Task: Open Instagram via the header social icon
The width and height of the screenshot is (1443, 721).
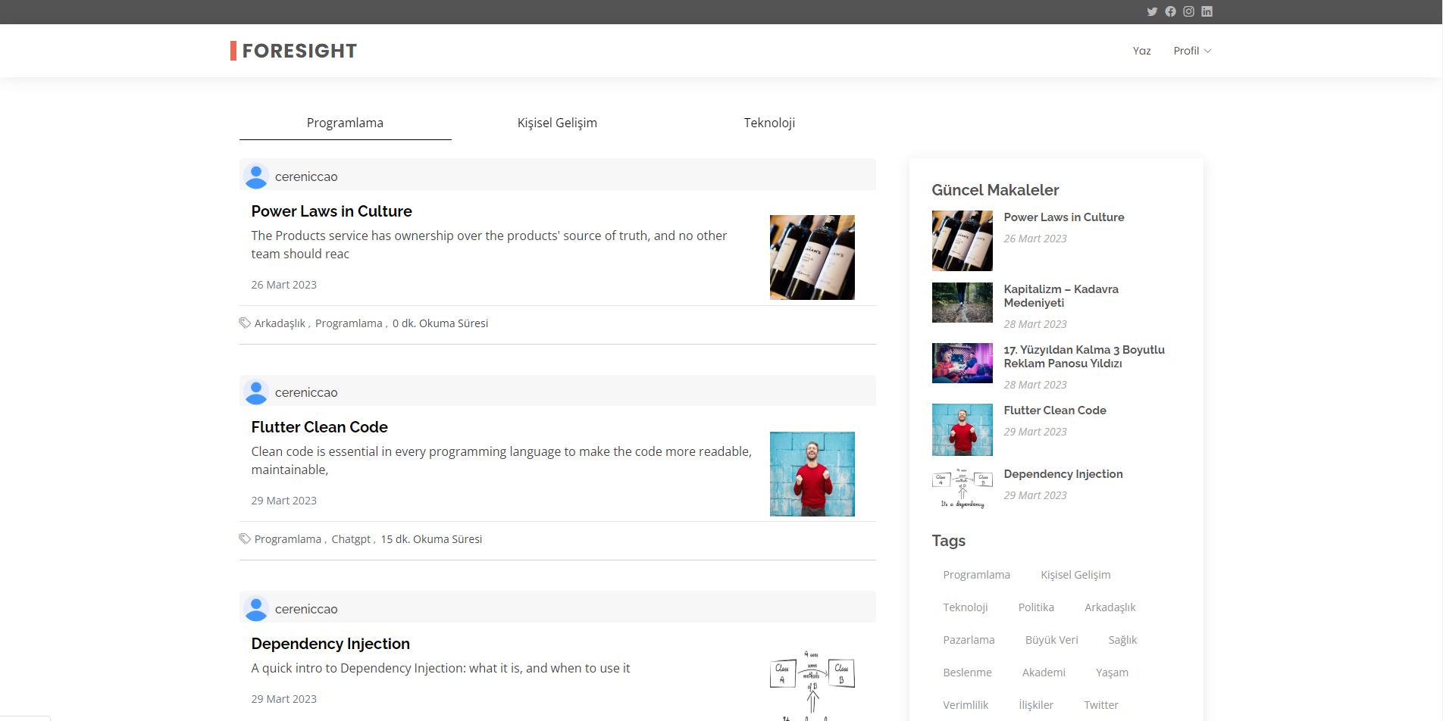Action: pos(1188,11)
